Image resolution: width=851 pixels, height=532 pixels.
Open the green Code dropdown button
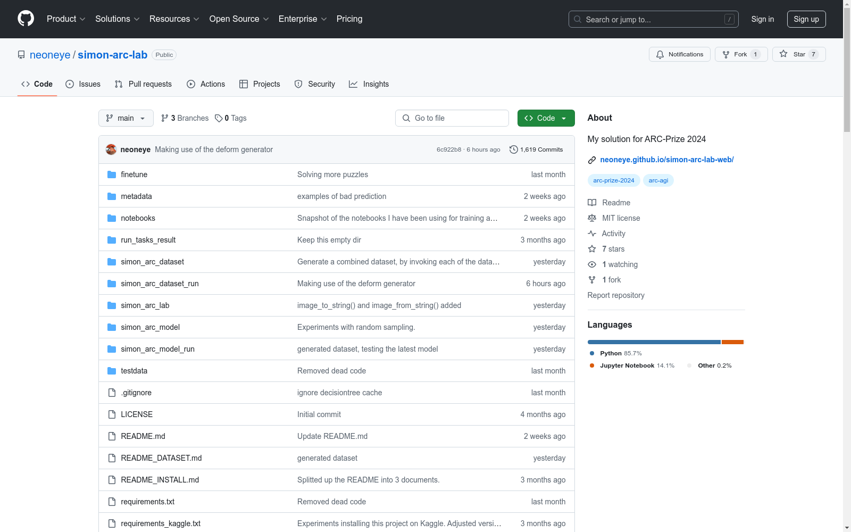(x=546, y=118)
